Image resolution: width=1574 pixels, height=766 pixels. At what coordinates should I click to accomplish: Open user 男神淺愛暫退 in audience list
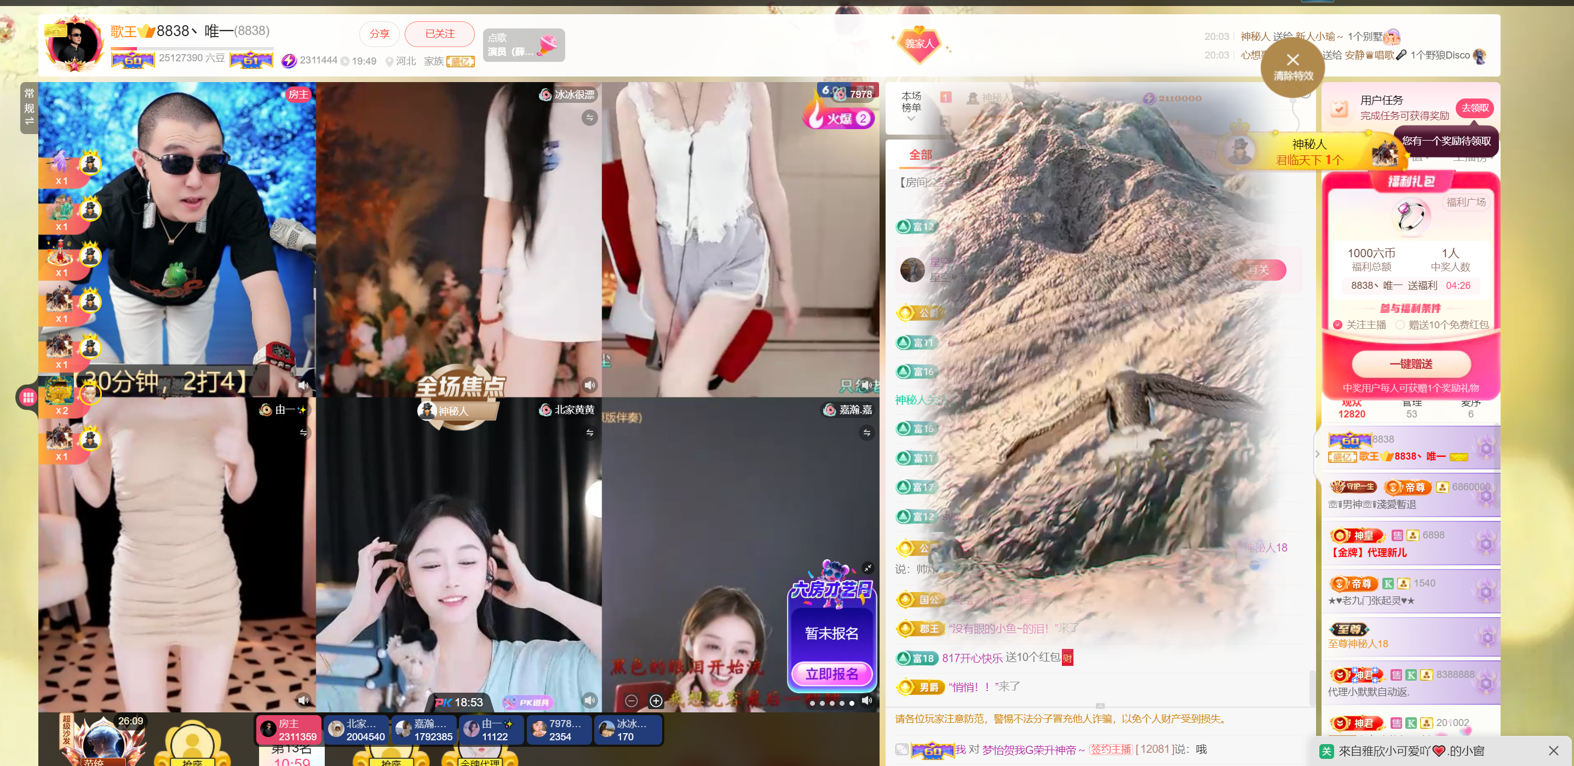(x=1411, y=496)
